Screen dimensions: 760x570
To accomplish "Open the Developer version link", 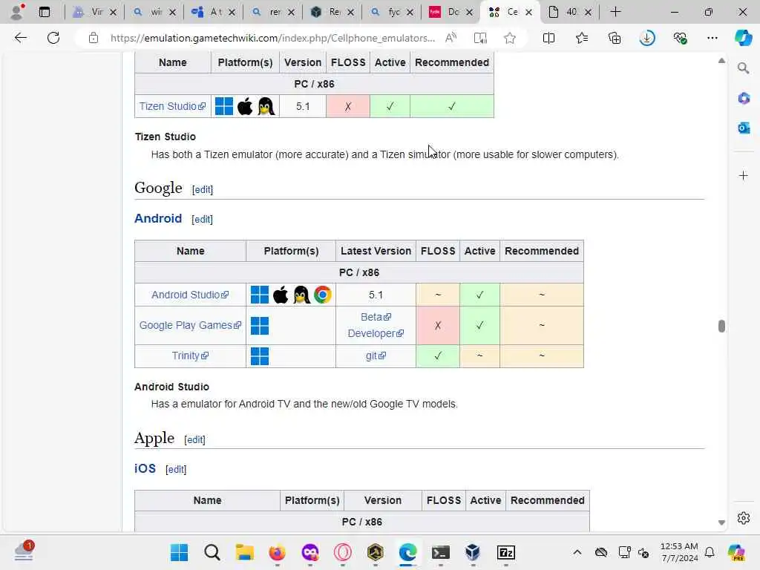I will tap(376, 333).
